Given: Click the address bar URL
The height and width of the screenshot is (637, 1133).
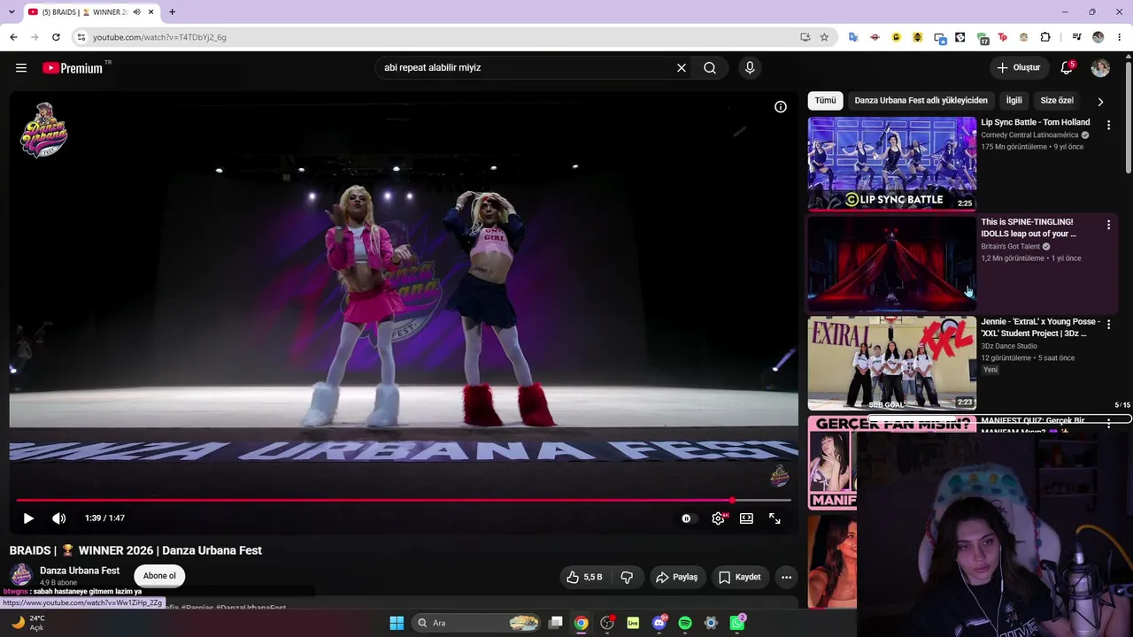Looking at the screenshot, I should coord(159,37).
